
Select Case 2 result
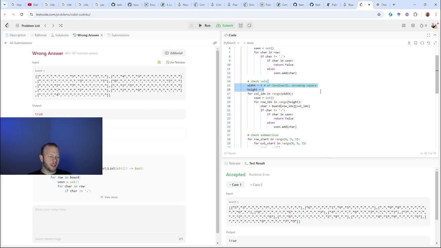tap(256, 185)
